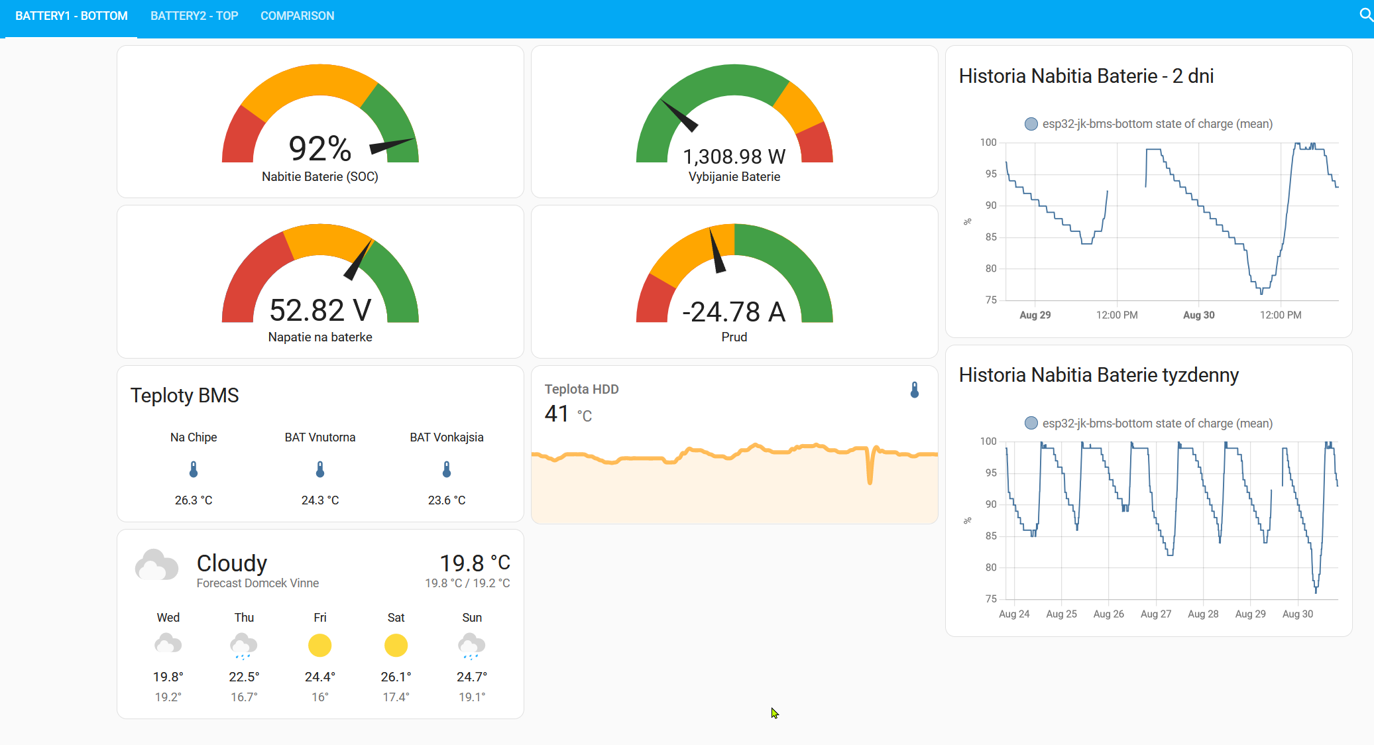Image resolution: width=1374 pixels, height=745 pixels.
Task: Switch to BATTERY2 - TOP tab
Action: [194, 16]
